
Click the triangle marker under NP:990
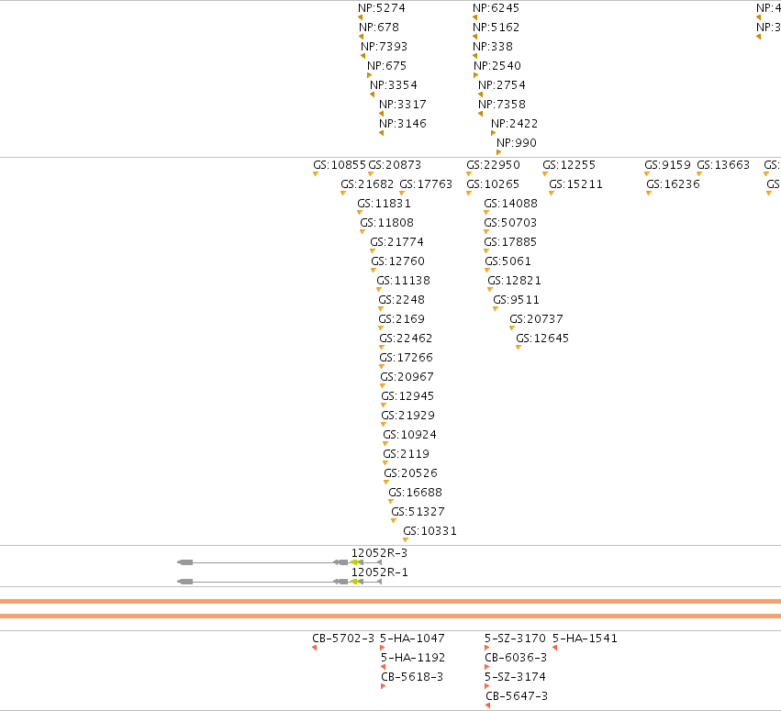tap(498, 152)
